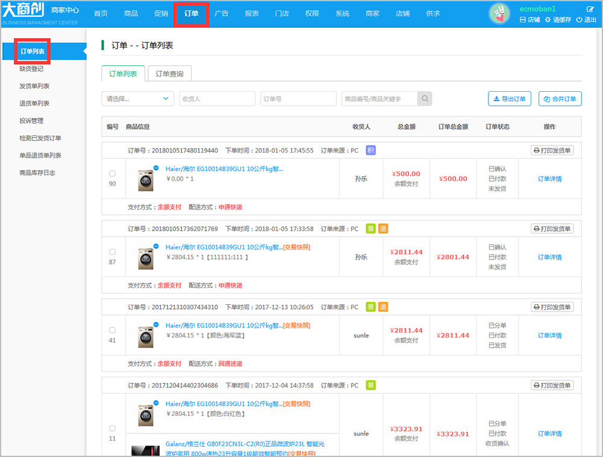Print delivery slip for order 2017121310307434310
603x457 pixels.
pos(552,307)
